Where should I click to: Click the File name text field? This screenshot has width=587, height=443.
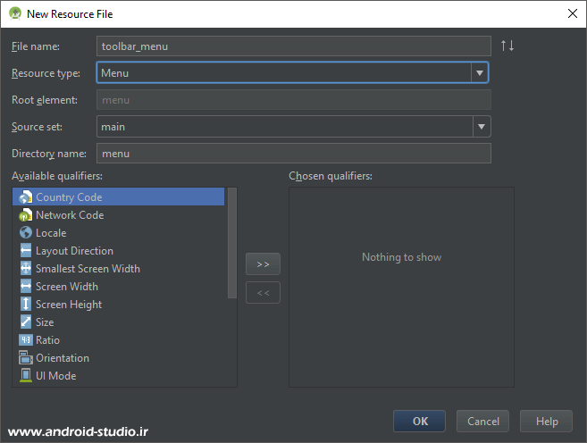(x=293, y=46)
